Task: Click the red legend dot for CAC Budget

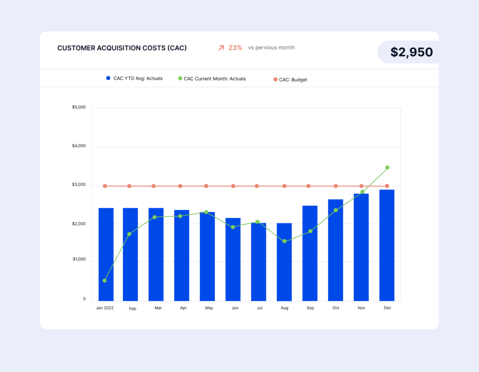Action: 276,80
